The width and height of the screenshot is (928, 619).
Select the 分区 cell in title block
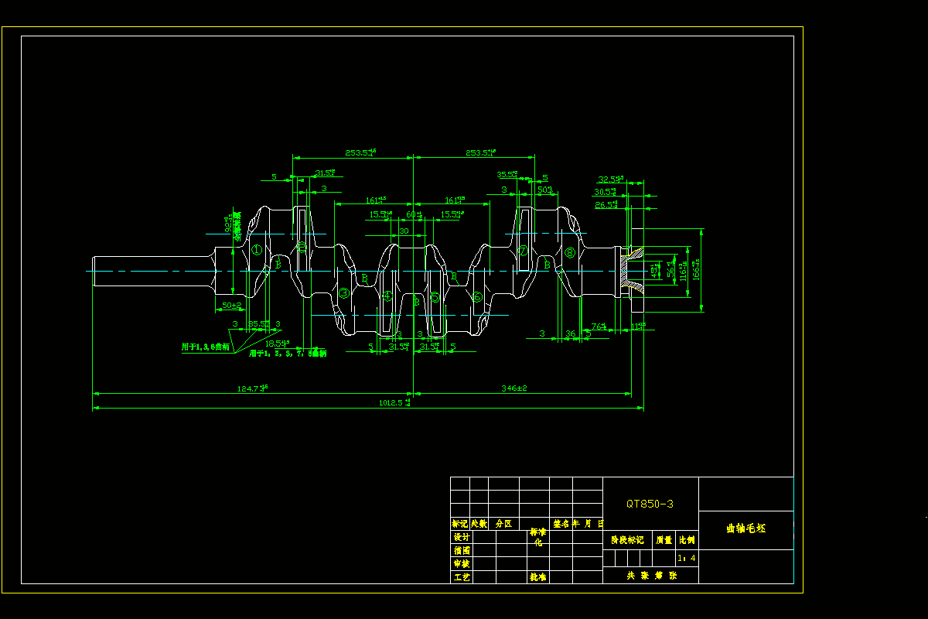(x=503, y=524)
